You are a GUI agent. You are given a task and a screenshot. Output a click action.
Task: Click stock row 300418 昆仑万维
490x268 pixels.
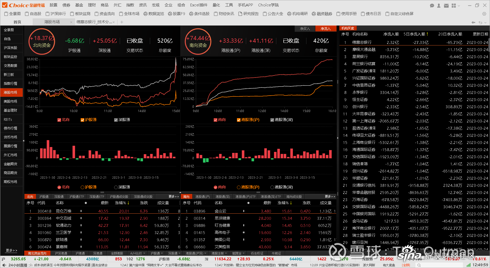pos(102,211)
